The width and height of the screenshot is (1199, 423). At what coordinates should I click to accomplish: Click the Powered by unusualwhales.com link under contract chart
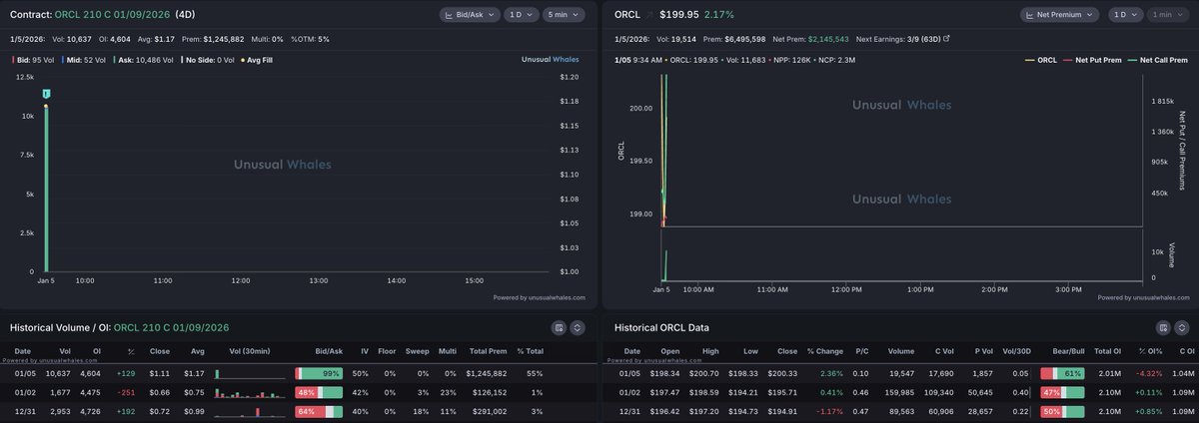coord(540,297)
